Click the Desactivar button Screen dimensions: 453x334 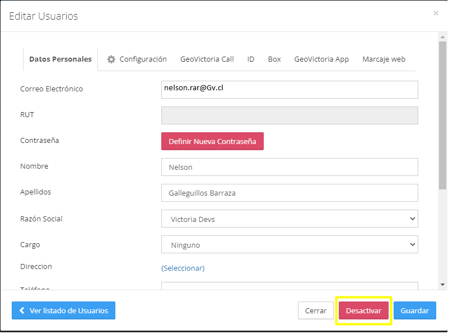click(x=363, y=310)
